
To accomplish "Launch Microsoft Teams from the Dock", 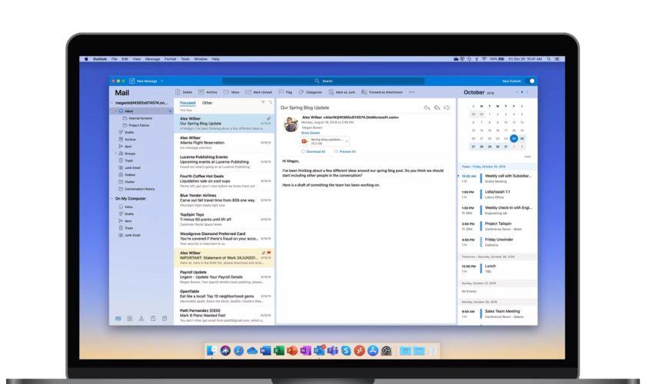I will (x=332, y=351).
